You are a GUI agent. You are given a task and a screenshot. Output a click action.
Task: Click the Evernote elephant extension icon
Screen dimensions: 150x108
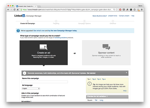click(x=127, y=9)
